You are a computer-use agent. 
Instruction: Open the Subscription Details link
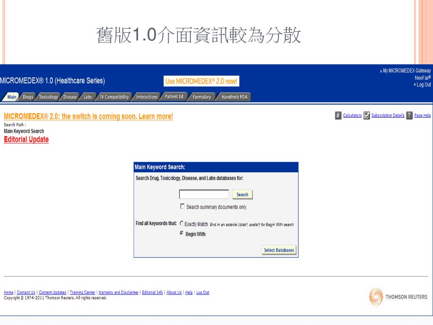point(388,115)
